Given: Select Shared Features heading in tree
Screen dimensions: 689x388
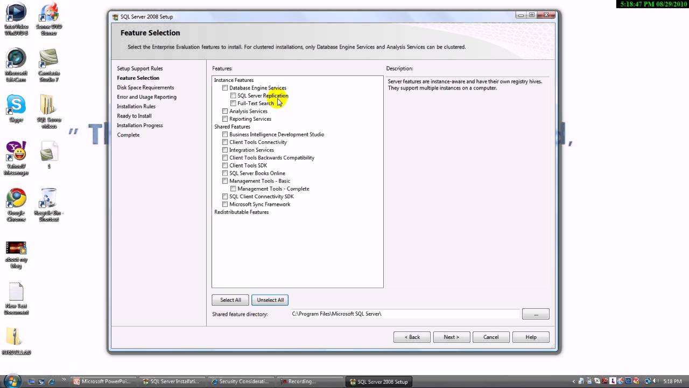Looking at the screenshot, I should 232,127.
